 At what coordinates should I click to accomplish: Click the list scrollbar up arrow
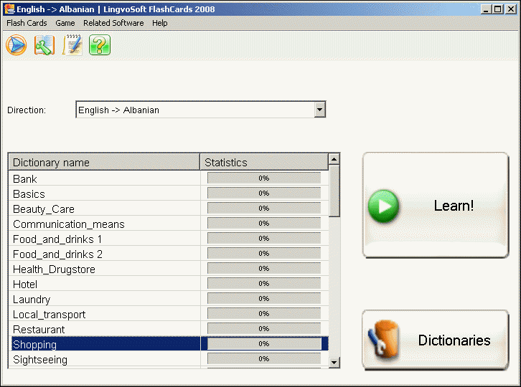[334, 159]
